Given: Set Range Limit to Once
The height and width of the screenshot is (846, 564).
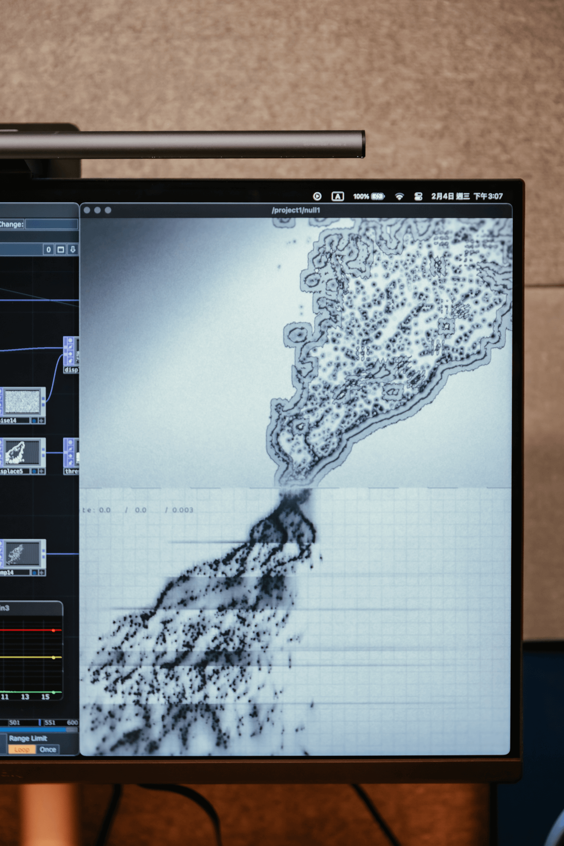Looking at the screenshot, I should [48, 750].
